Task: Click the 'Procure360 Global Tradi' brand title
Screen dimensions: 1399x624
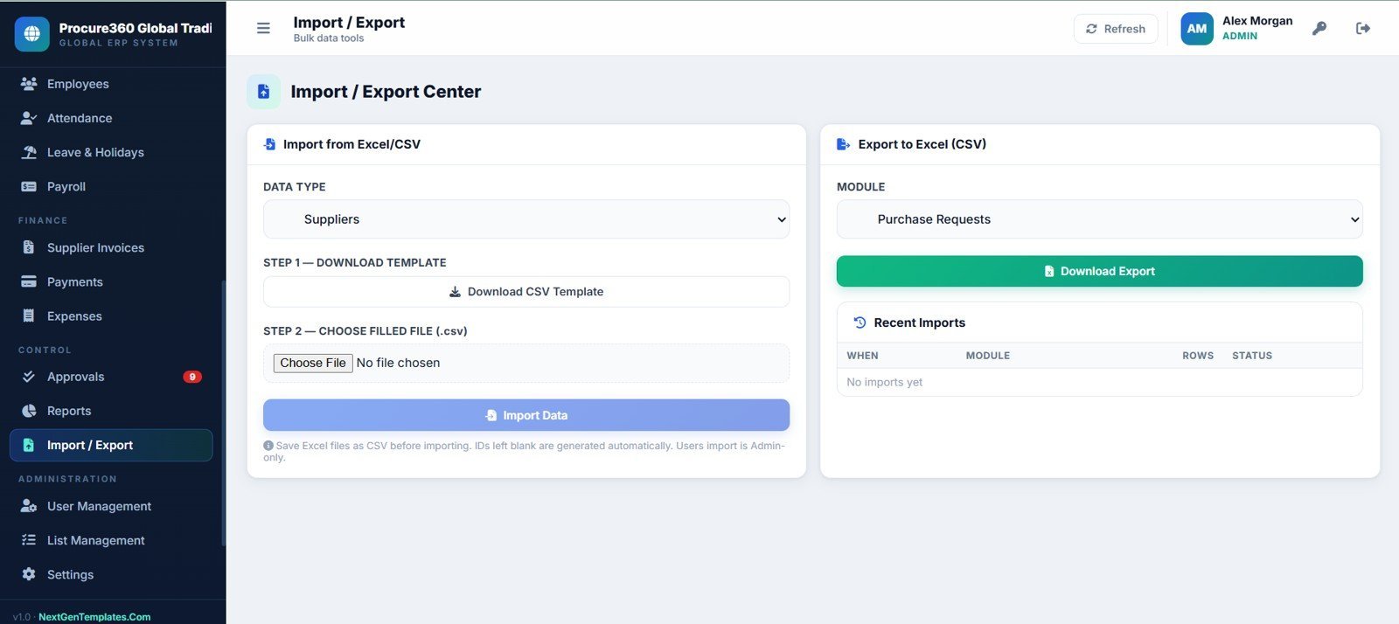Action: point(136,28)
